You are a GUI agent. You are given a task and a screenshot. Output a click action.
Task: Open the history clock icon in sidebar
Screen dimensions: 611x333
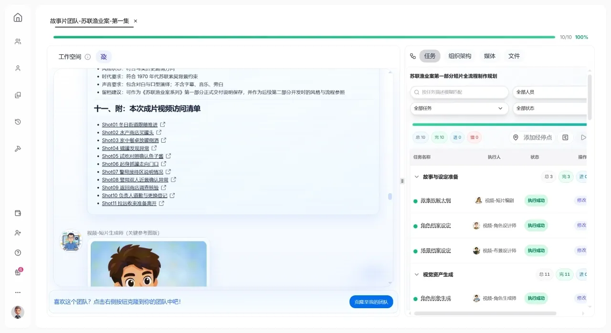(18, 122)
